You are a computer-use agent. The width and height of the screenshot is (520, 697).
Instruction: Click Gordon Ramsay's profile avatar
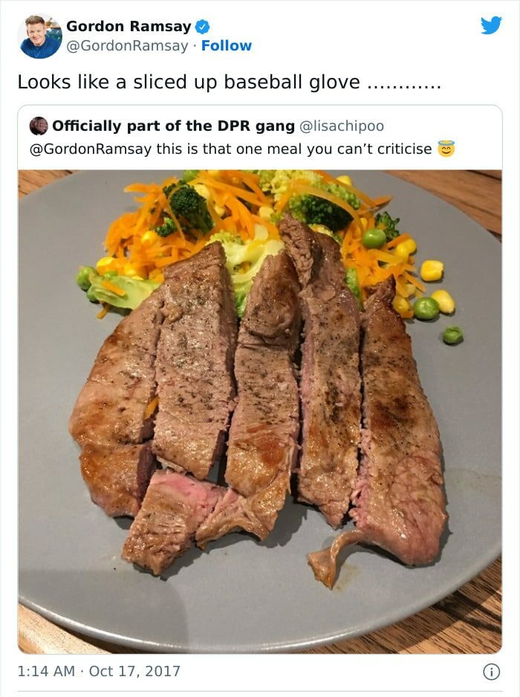click(x=40, y=36)
